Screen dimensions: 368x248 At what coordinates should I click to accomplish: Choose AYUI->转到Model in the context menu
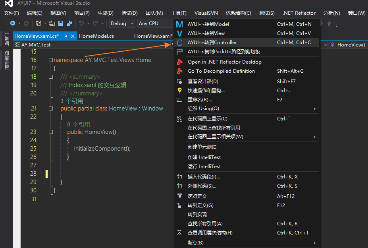[247, 24]
